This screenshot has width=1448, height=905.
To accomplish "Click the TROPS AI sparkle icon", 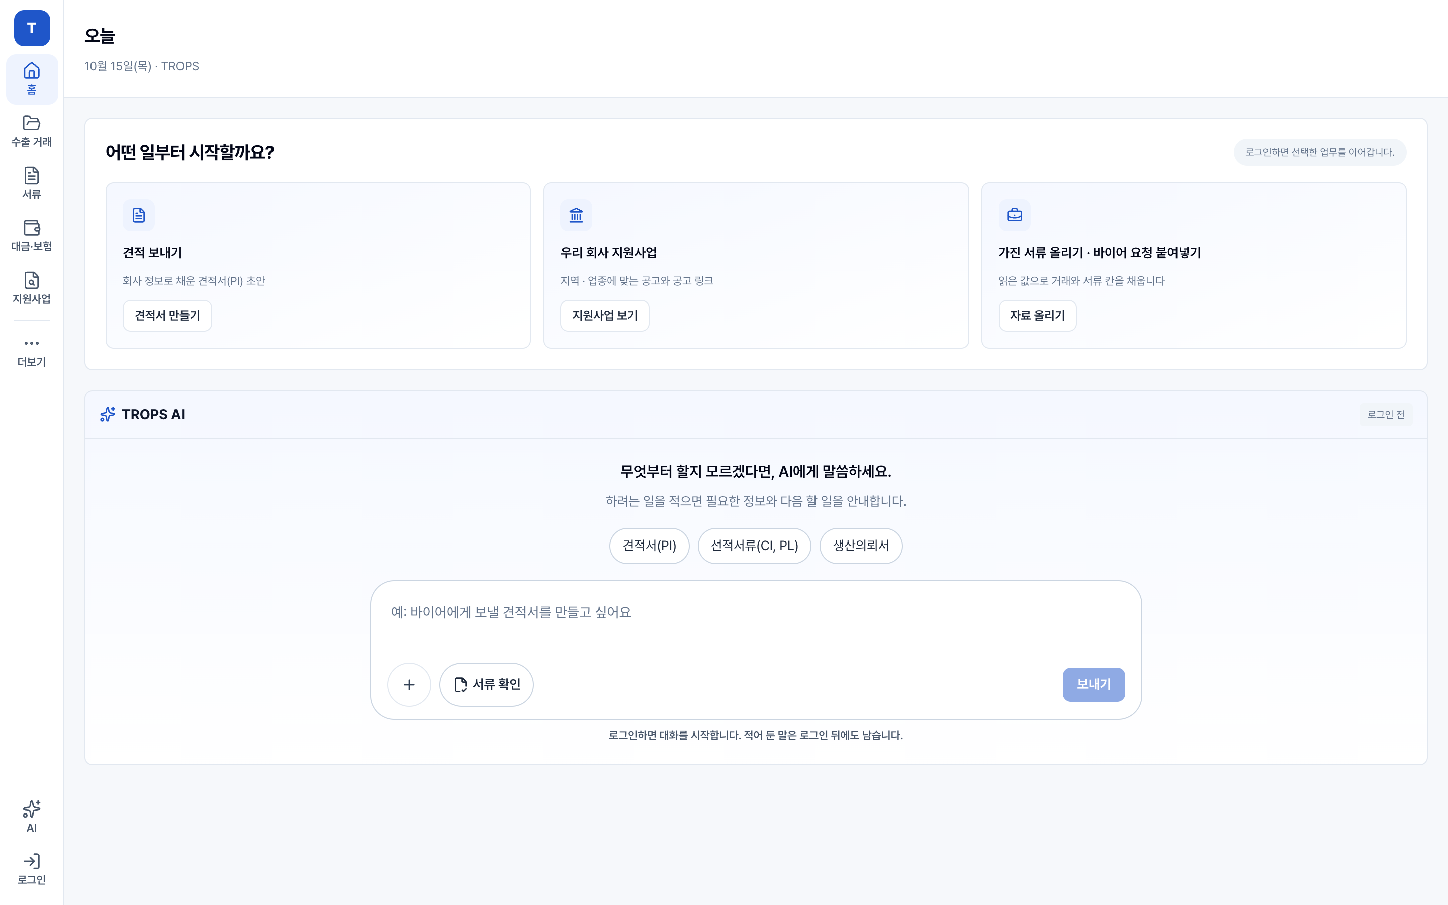I will [x=108, y=414].
